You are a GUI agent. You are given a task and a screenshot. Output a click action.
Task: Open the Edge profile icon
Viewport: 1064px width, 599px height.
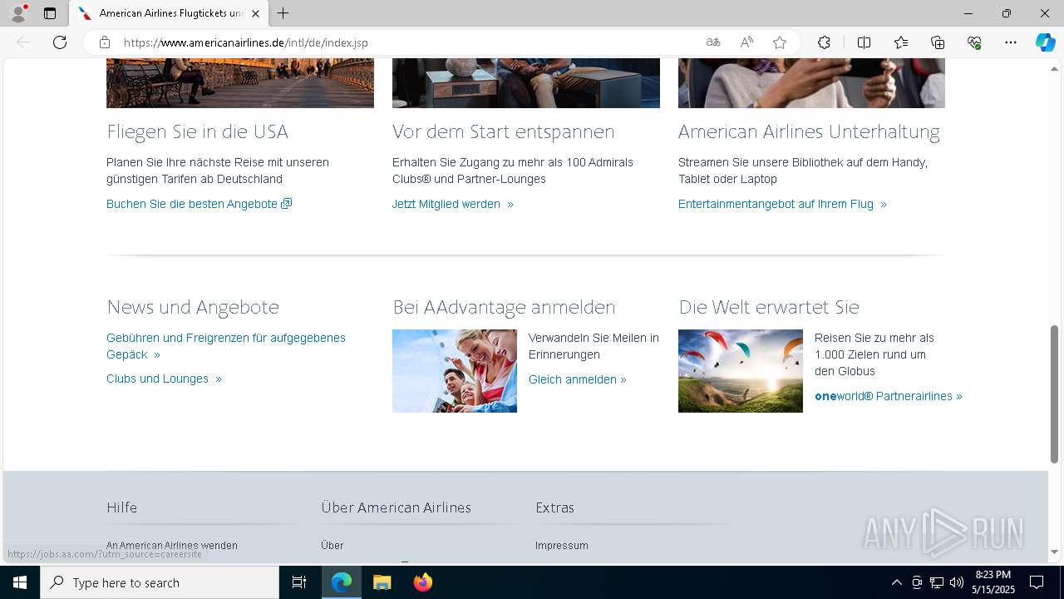pyautogui.click(x=18, y=13)
